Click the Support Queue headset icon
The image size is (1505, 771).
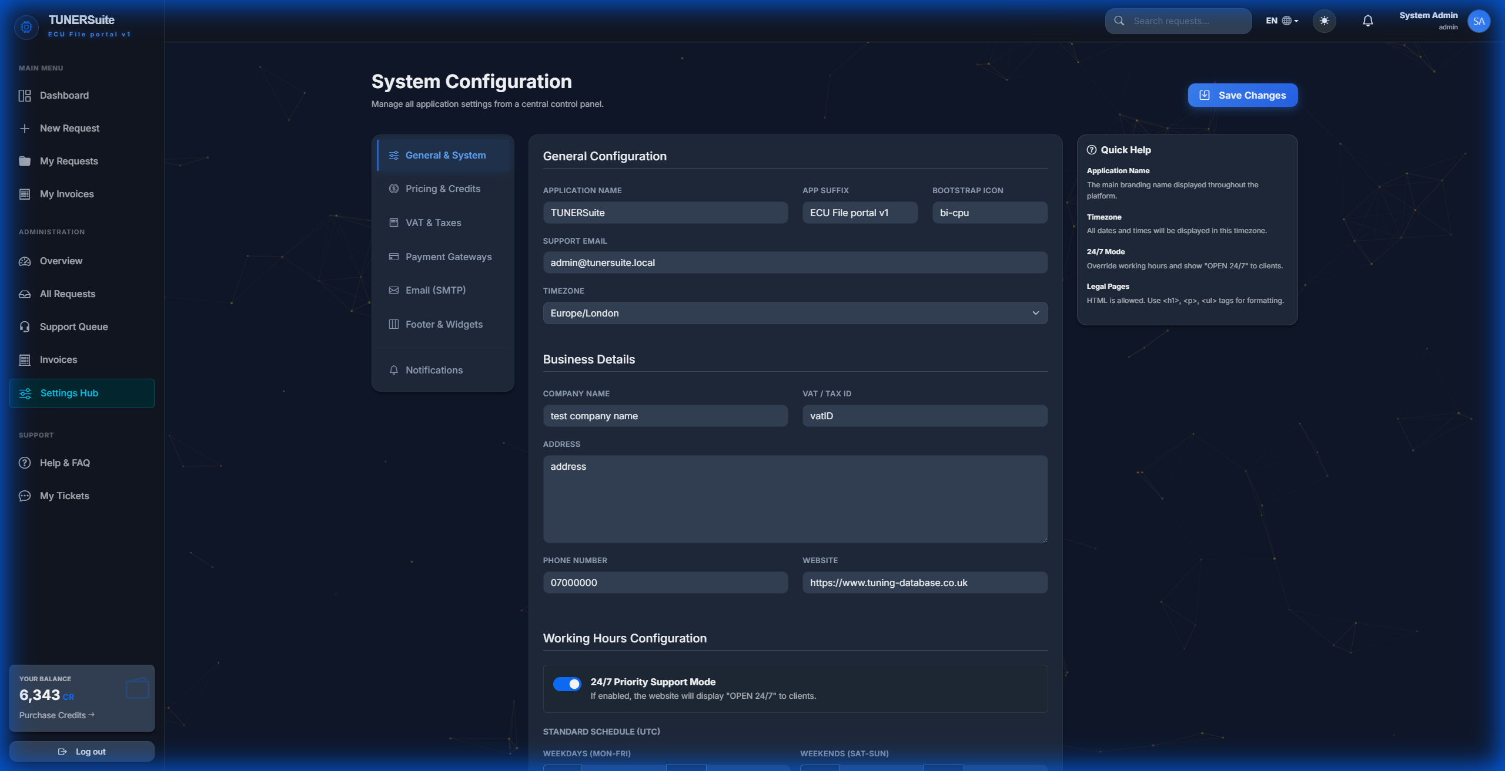tap(25, 326)
